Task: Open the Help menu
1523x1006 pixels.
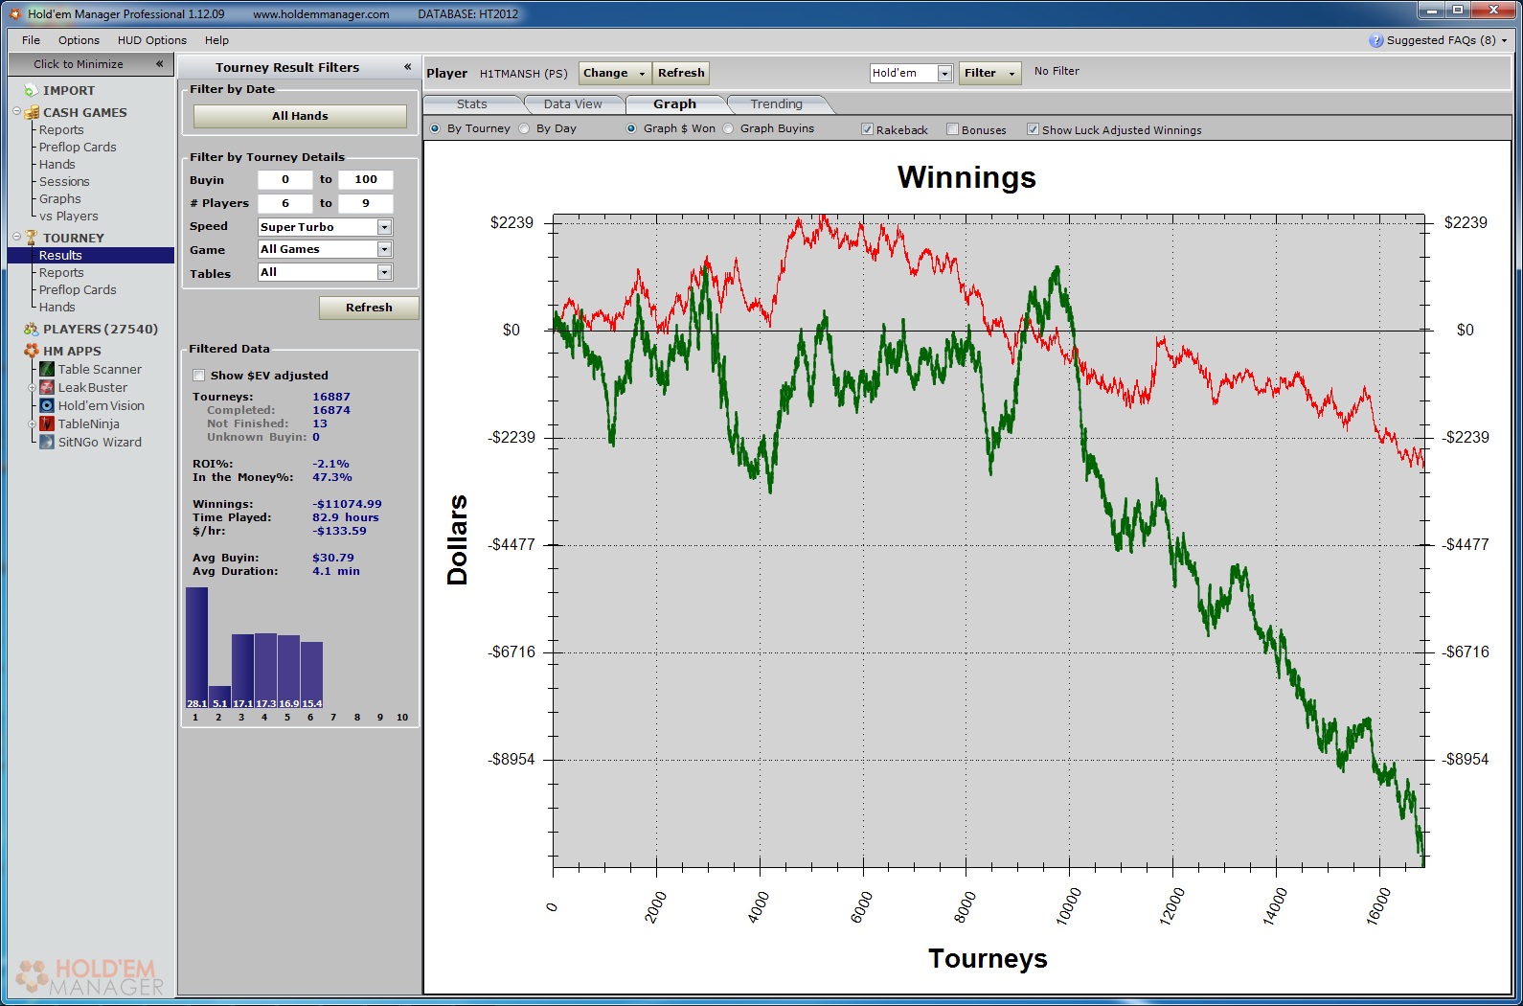Action: [216, 40]
